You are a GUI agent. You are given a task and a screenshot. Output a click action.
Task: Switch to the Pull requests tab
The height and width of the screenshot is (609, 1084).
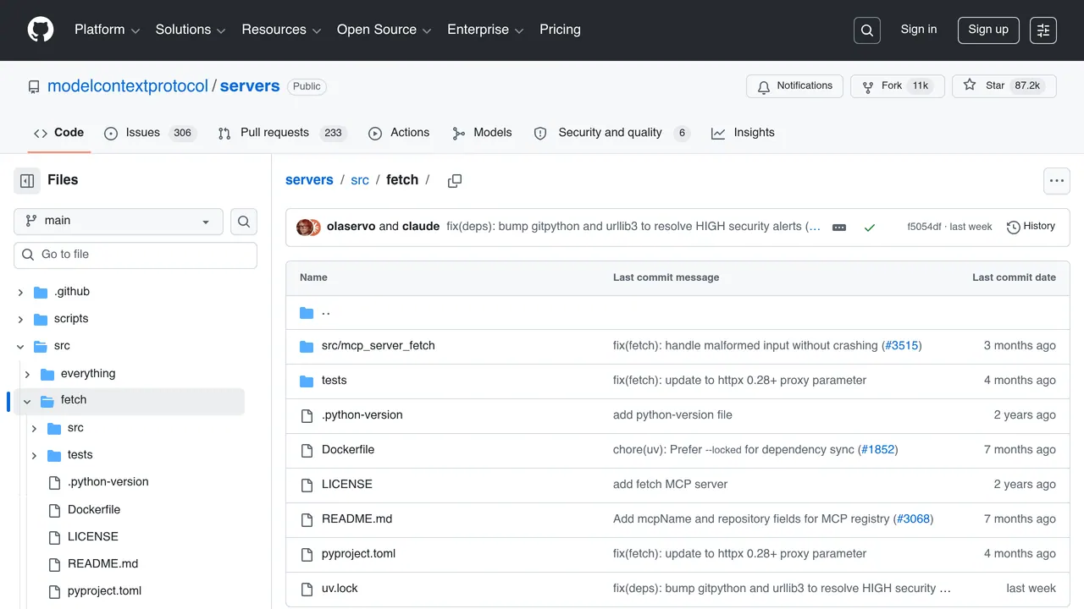pos(282,133)
